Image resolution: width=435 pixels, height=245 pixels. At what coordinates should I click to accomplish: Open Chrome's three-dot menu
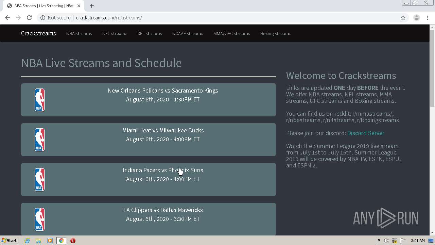tap(428, 18)
